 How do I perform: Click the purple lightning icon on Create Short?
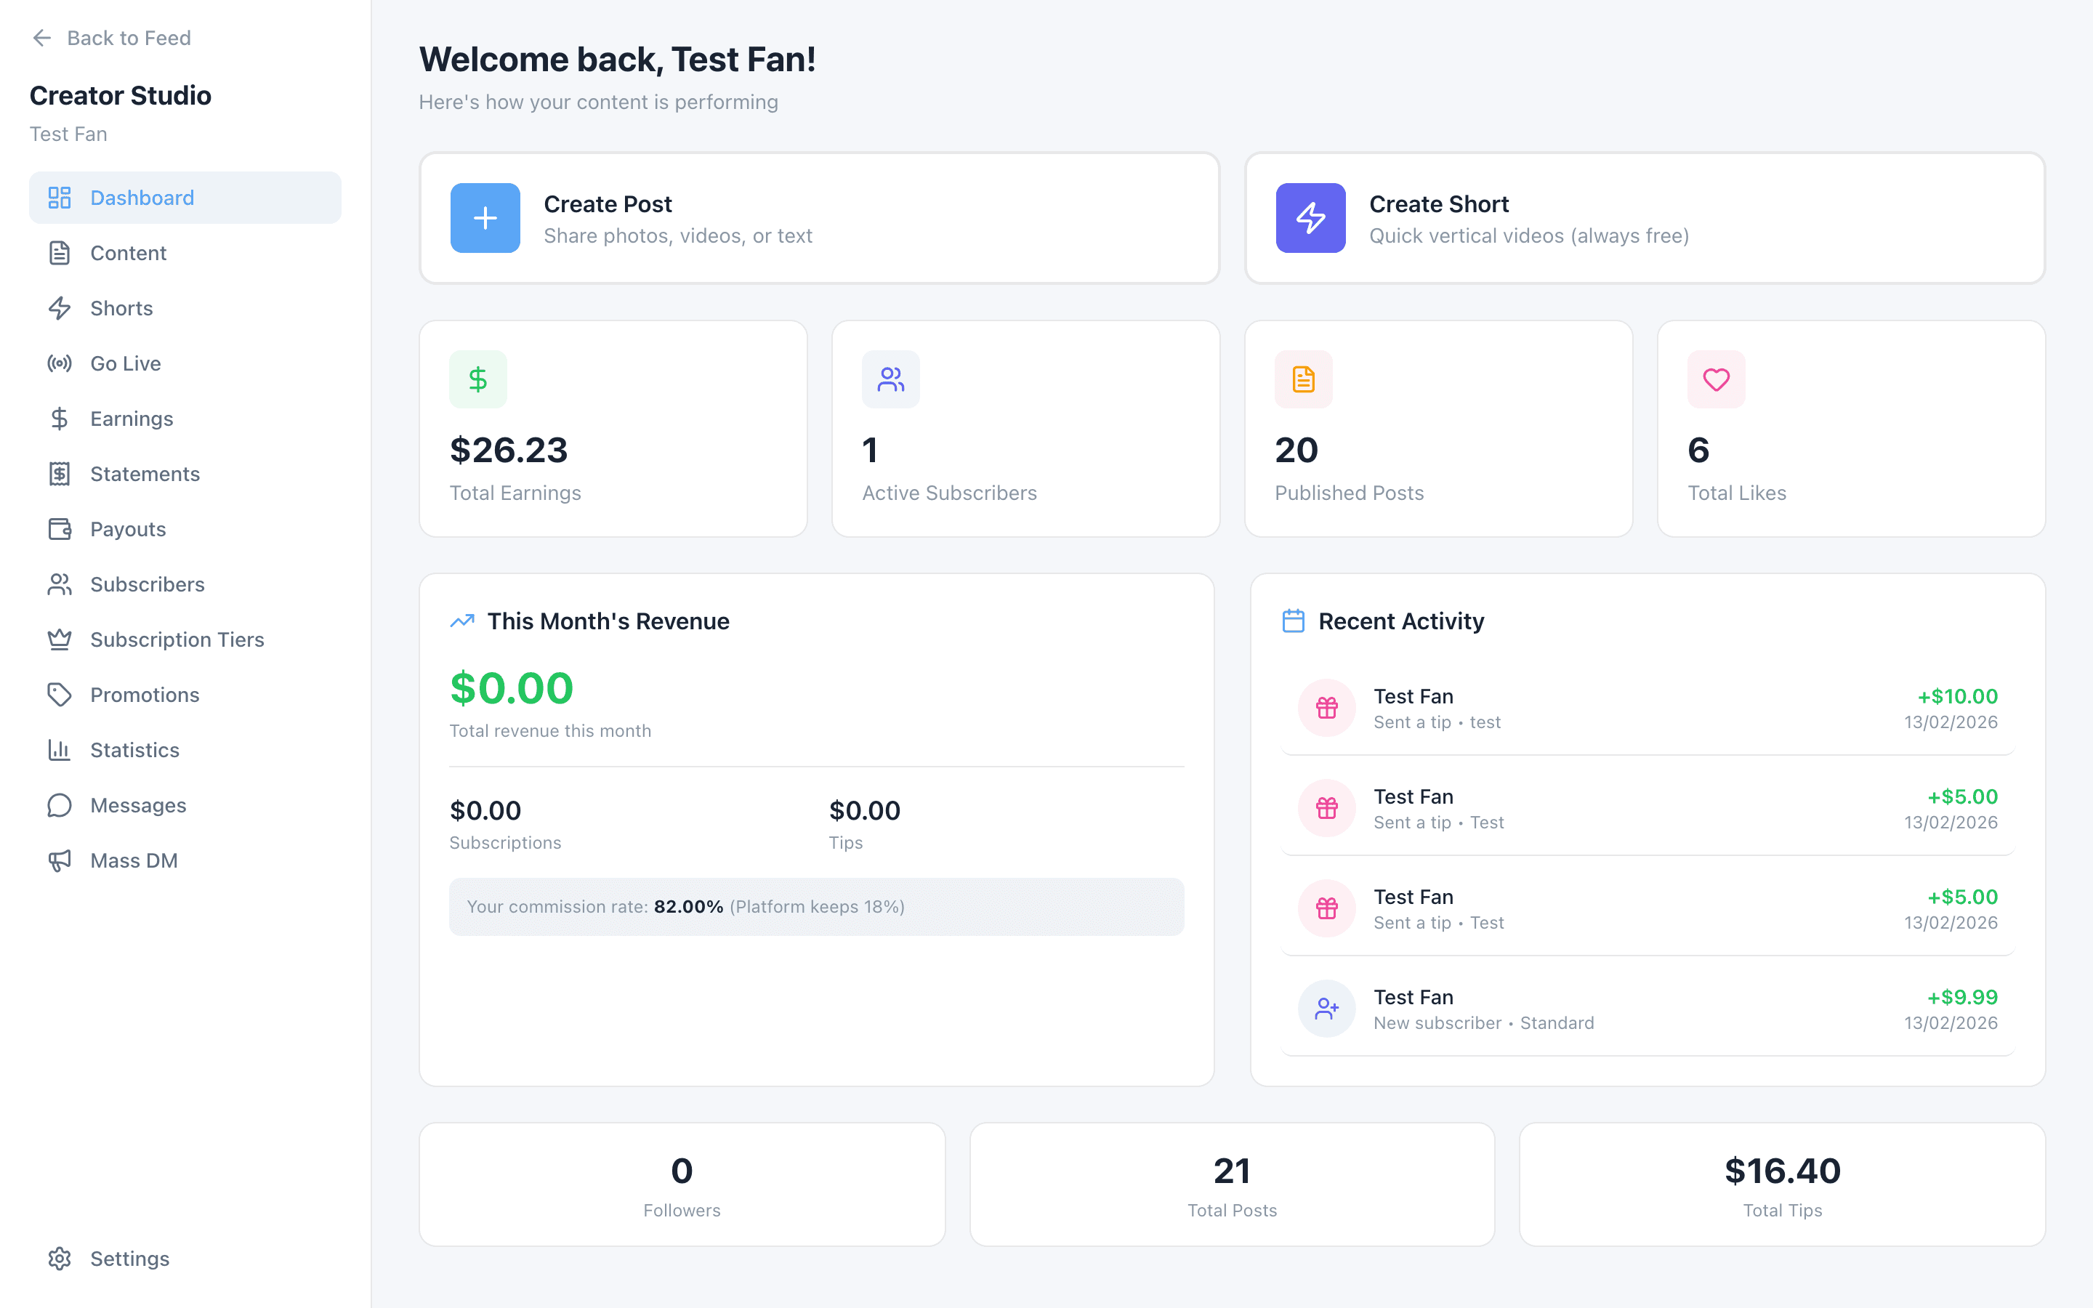pos(1310,218)
